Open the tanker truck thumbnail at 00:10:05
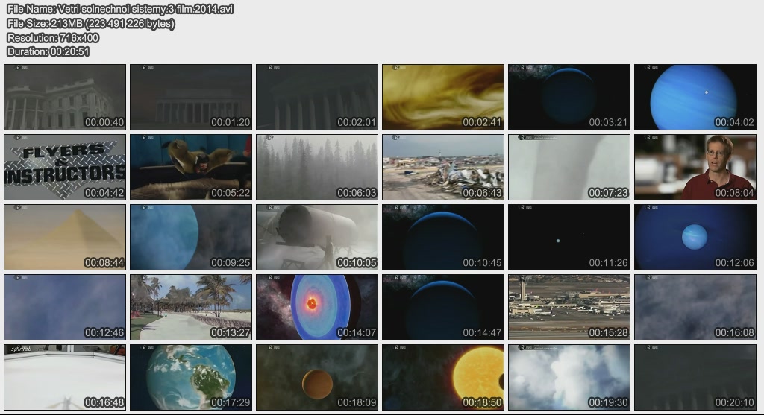The width and height of the screenshot is (764, 415). 317,237
